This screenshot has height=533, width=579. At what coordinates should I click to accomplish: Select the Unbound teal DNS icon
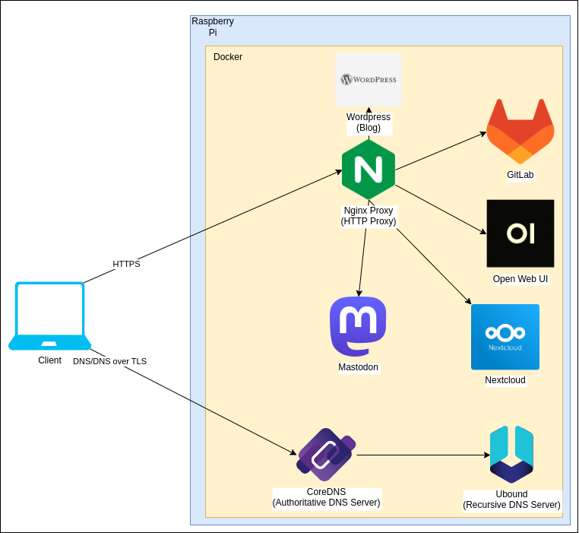[511, 454]
